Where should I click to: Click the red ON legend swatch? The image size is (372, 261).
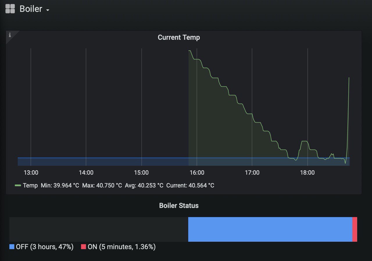pyautogui.click(x=83, y=247)
